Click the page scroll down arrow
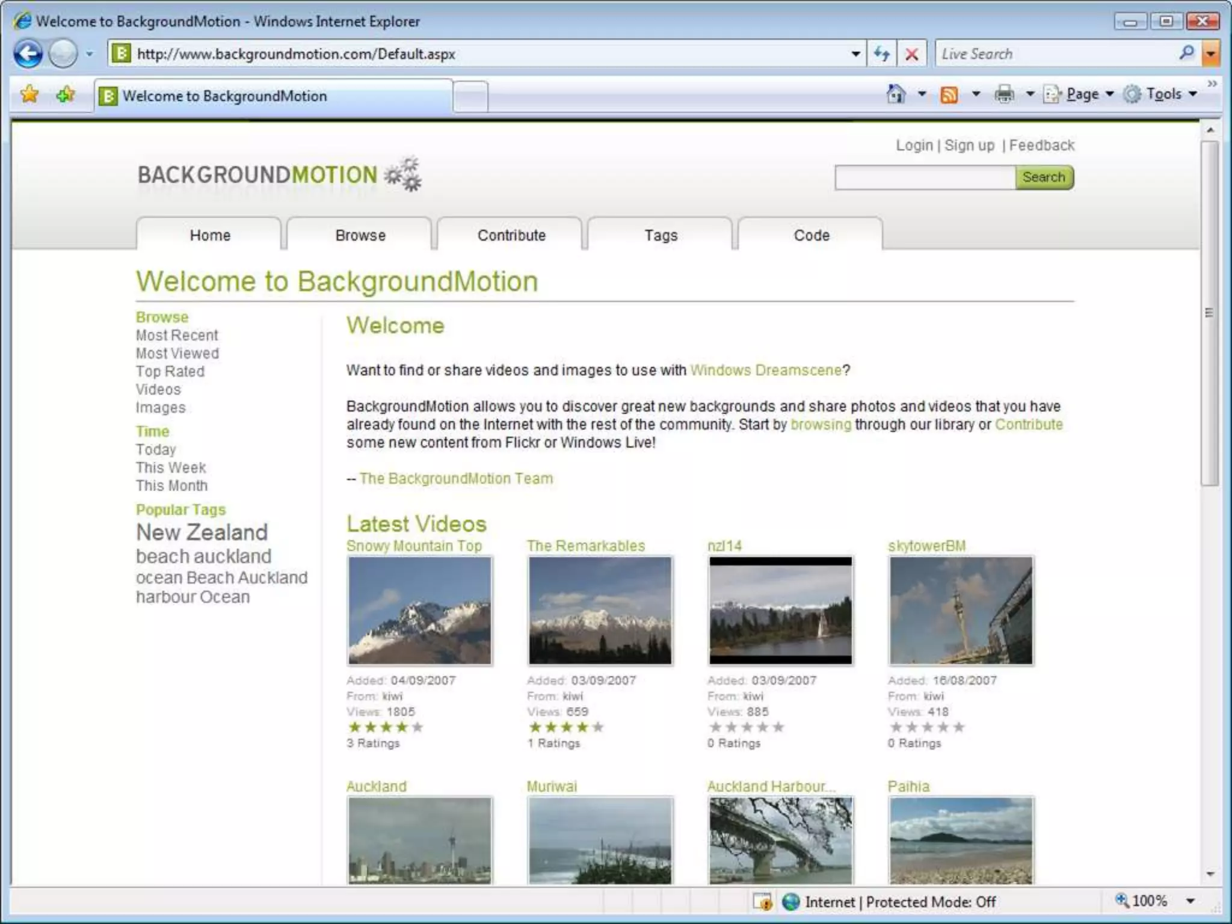Screen dimensions: 1232x924 [x=1210, y=874]
